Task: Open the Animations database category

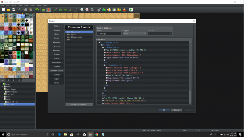Action: tap(57, 62)
